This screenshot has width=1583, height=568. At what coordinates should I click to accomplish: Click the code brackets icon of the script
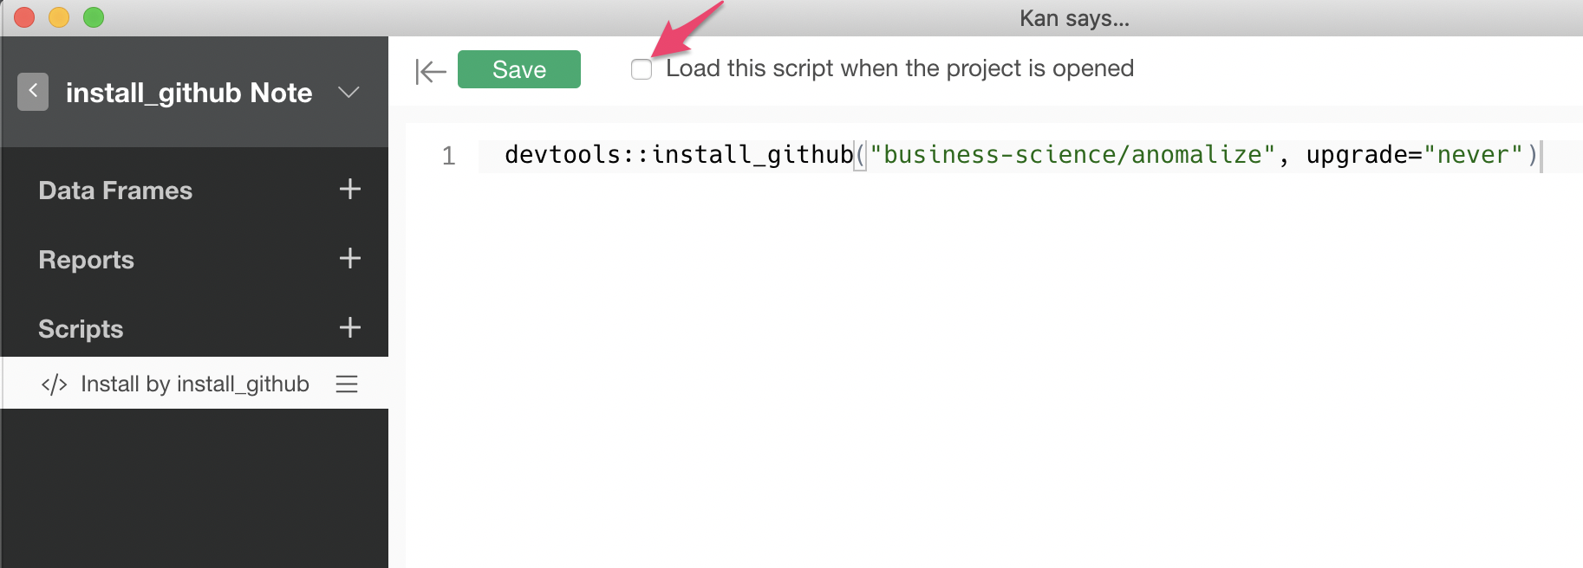pos(54,384)
